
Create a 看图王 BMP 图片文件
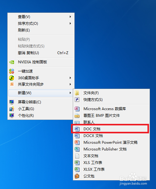tap(111, 116)
